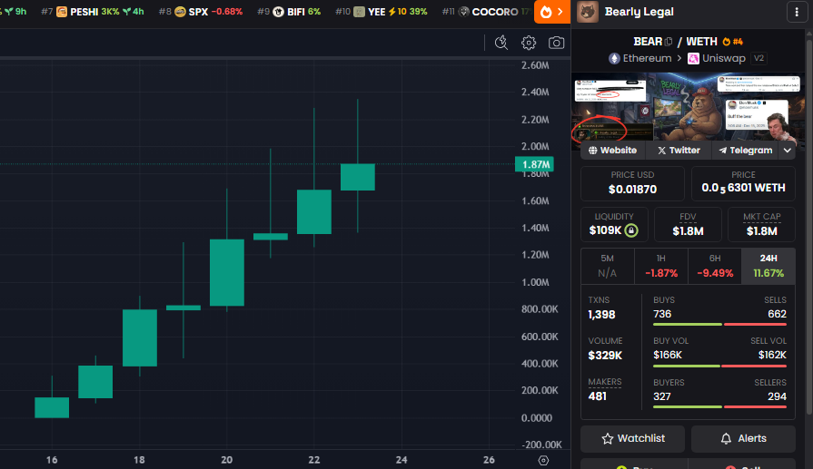Open the Telegram link
The width and height of the screenshot is (813, 469).
click(745, 150)
